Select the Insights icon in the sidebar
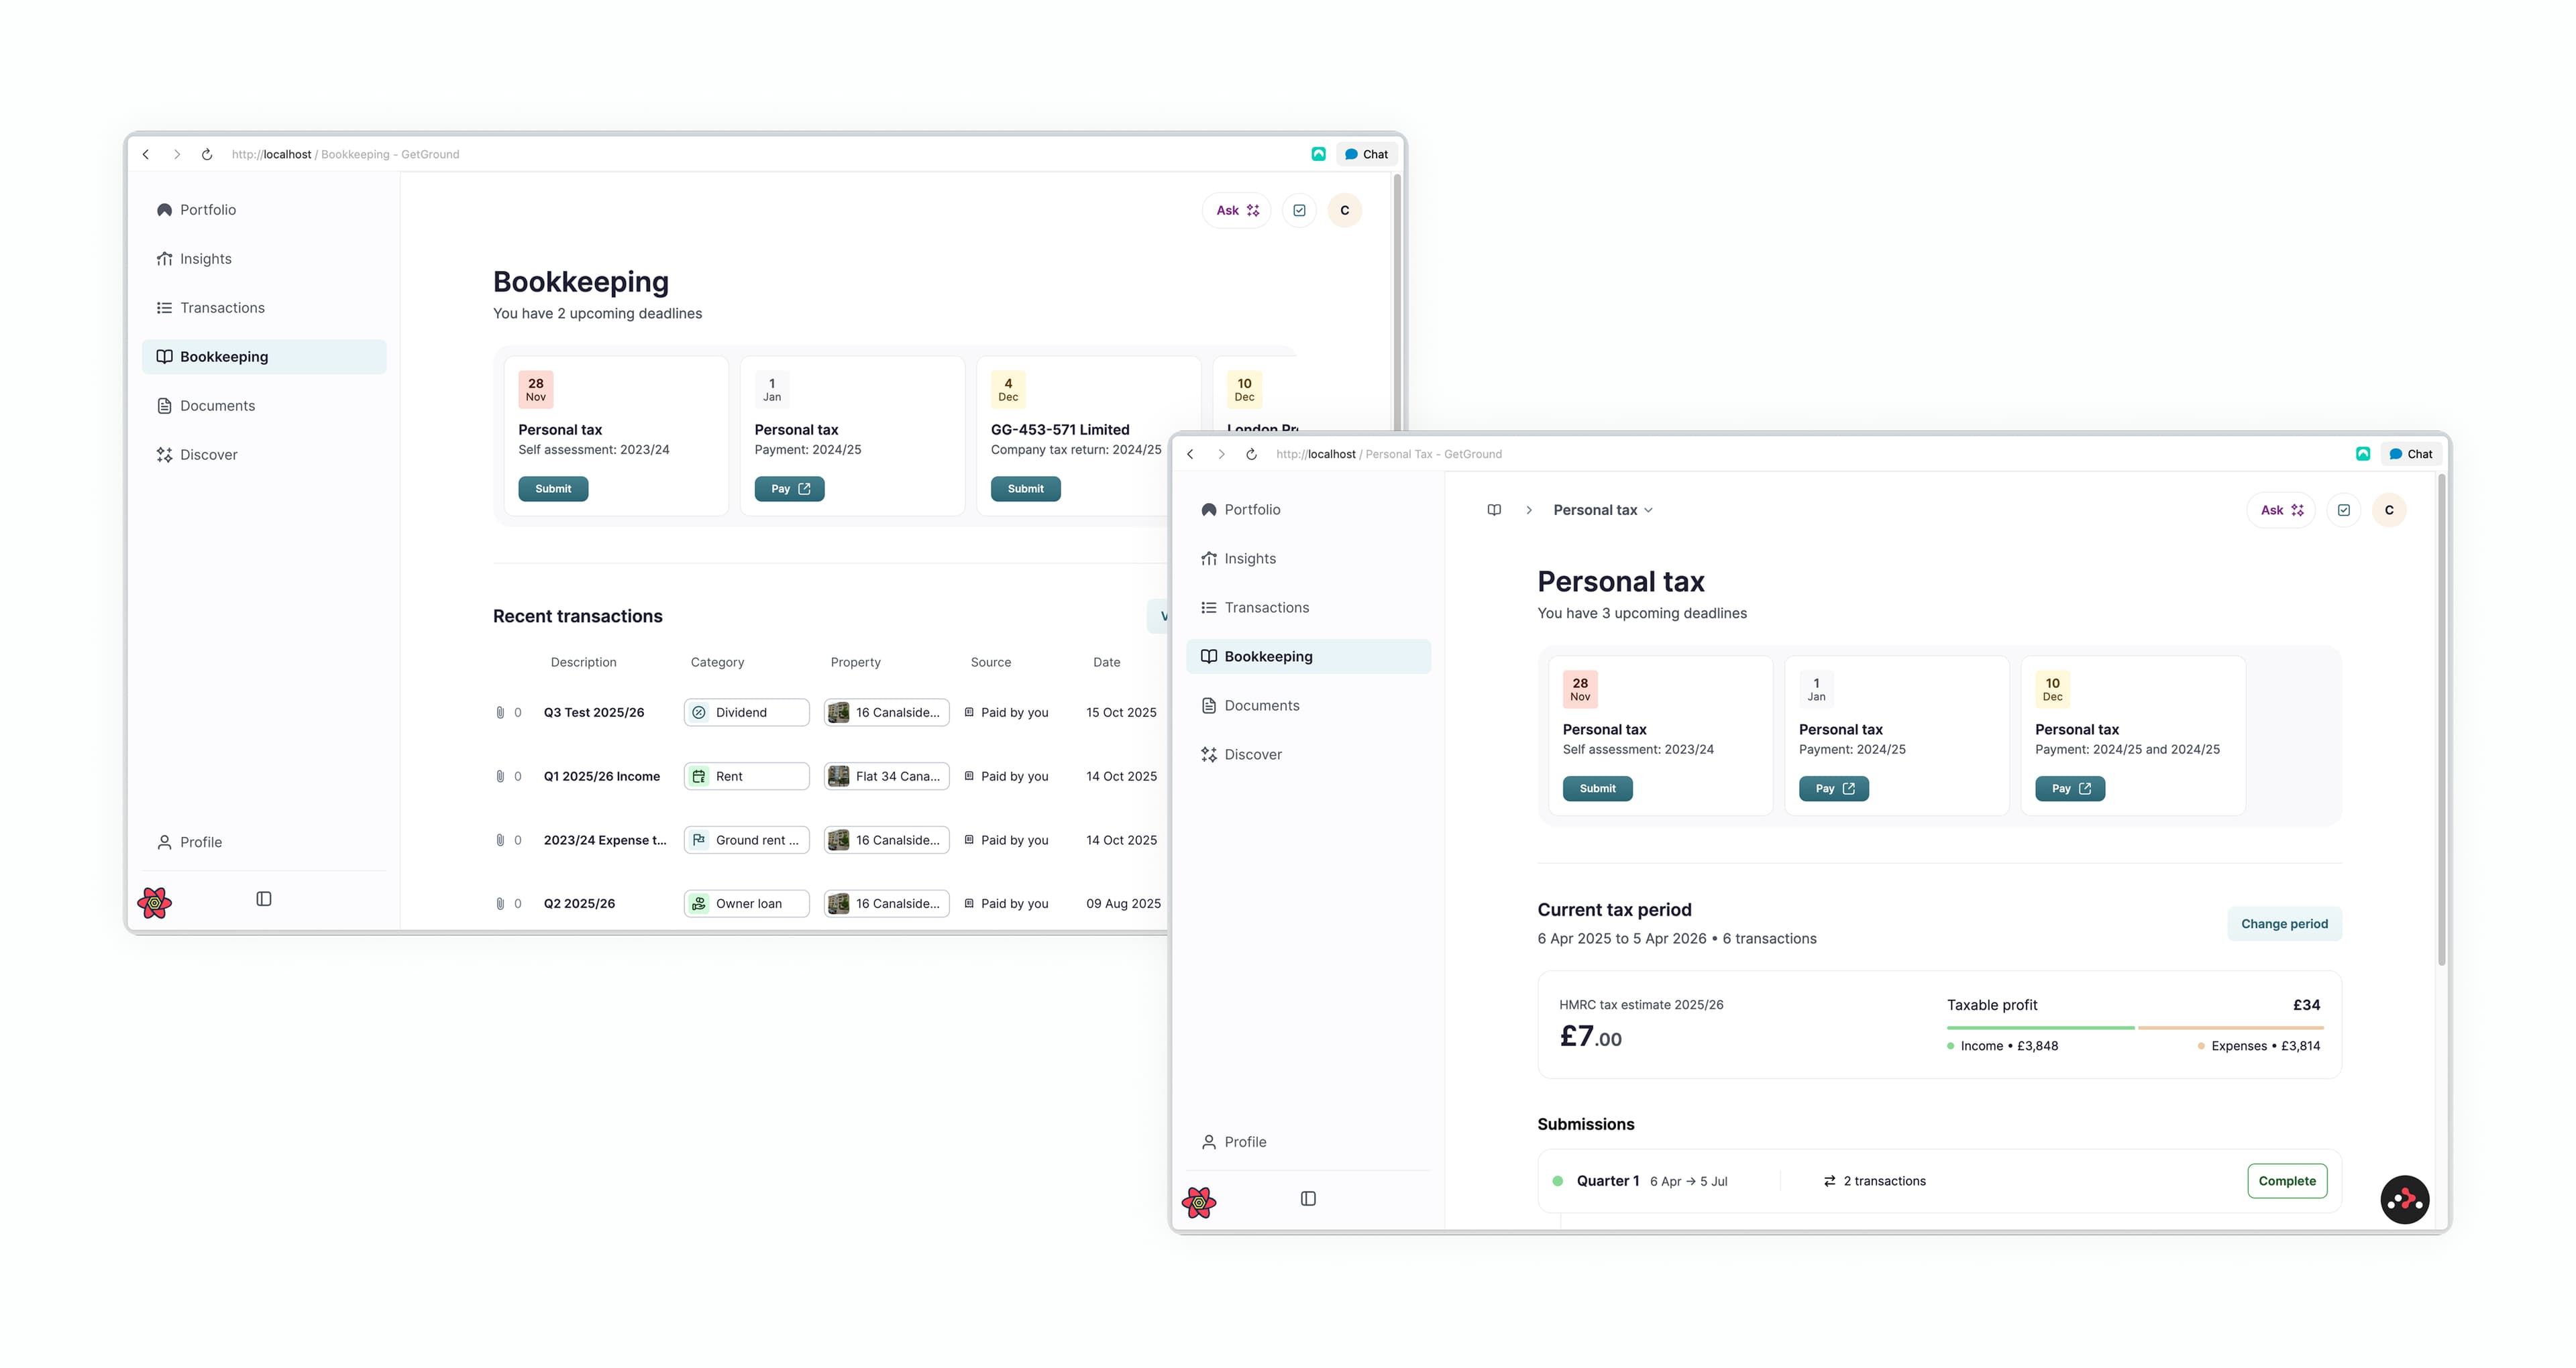Screen dimensions: 2576x1368 click(x=1210, y=558)
